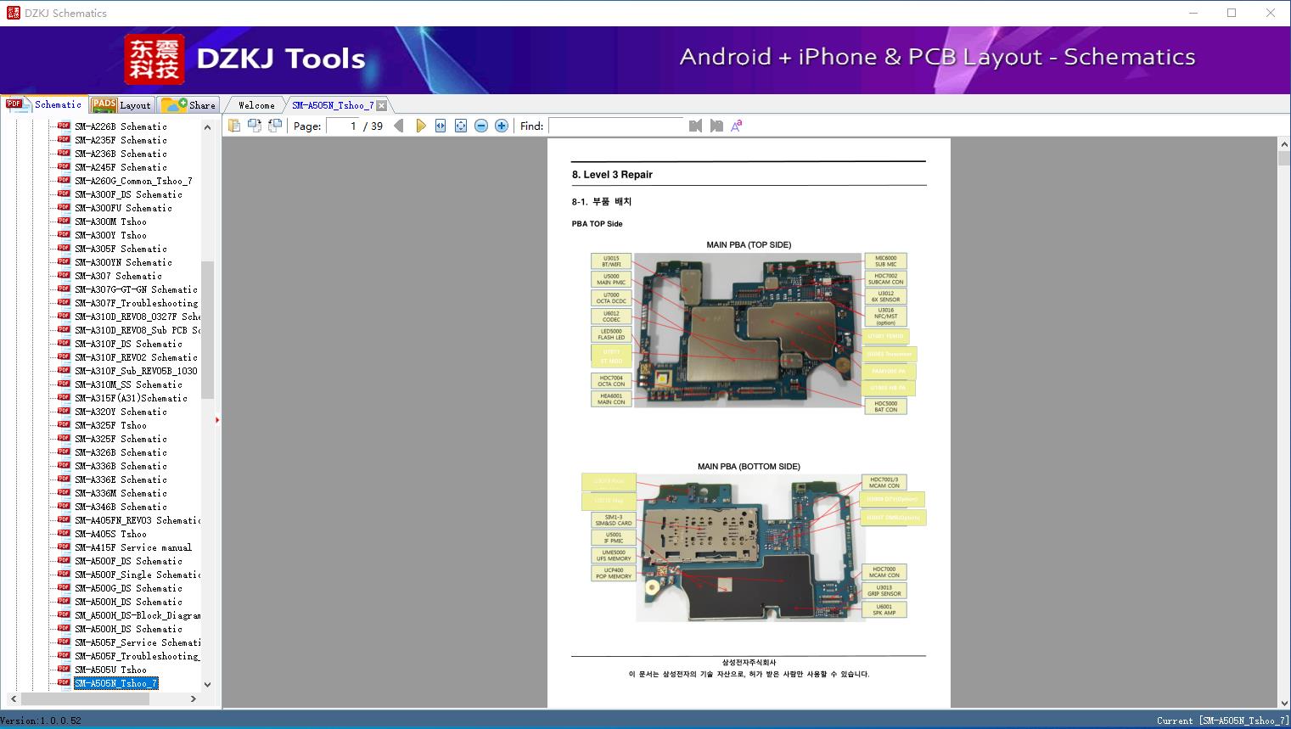Select SM-A307G-GT-GN Schematic entry
This screenshot has width=1291, height=729.
point(136,289)
